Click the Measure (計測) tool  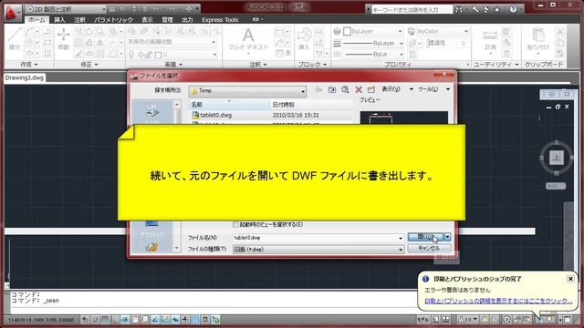(x=490, y=40)
